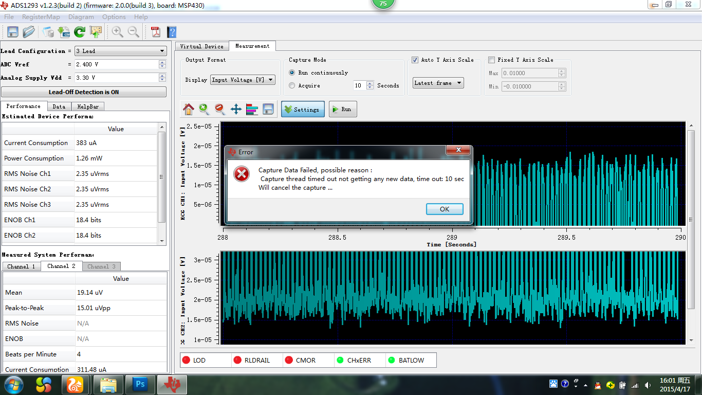The height and width of the screenshot is (395, 702).
Task: Click the green BATLOW status indicator
Action: 392,360
